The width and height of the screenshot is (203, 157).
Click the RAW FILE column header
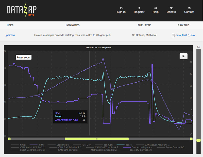click(183, 25)
